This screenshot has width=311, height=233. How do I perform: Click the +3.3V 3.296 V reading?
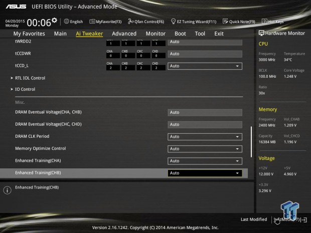click(265, 191)
